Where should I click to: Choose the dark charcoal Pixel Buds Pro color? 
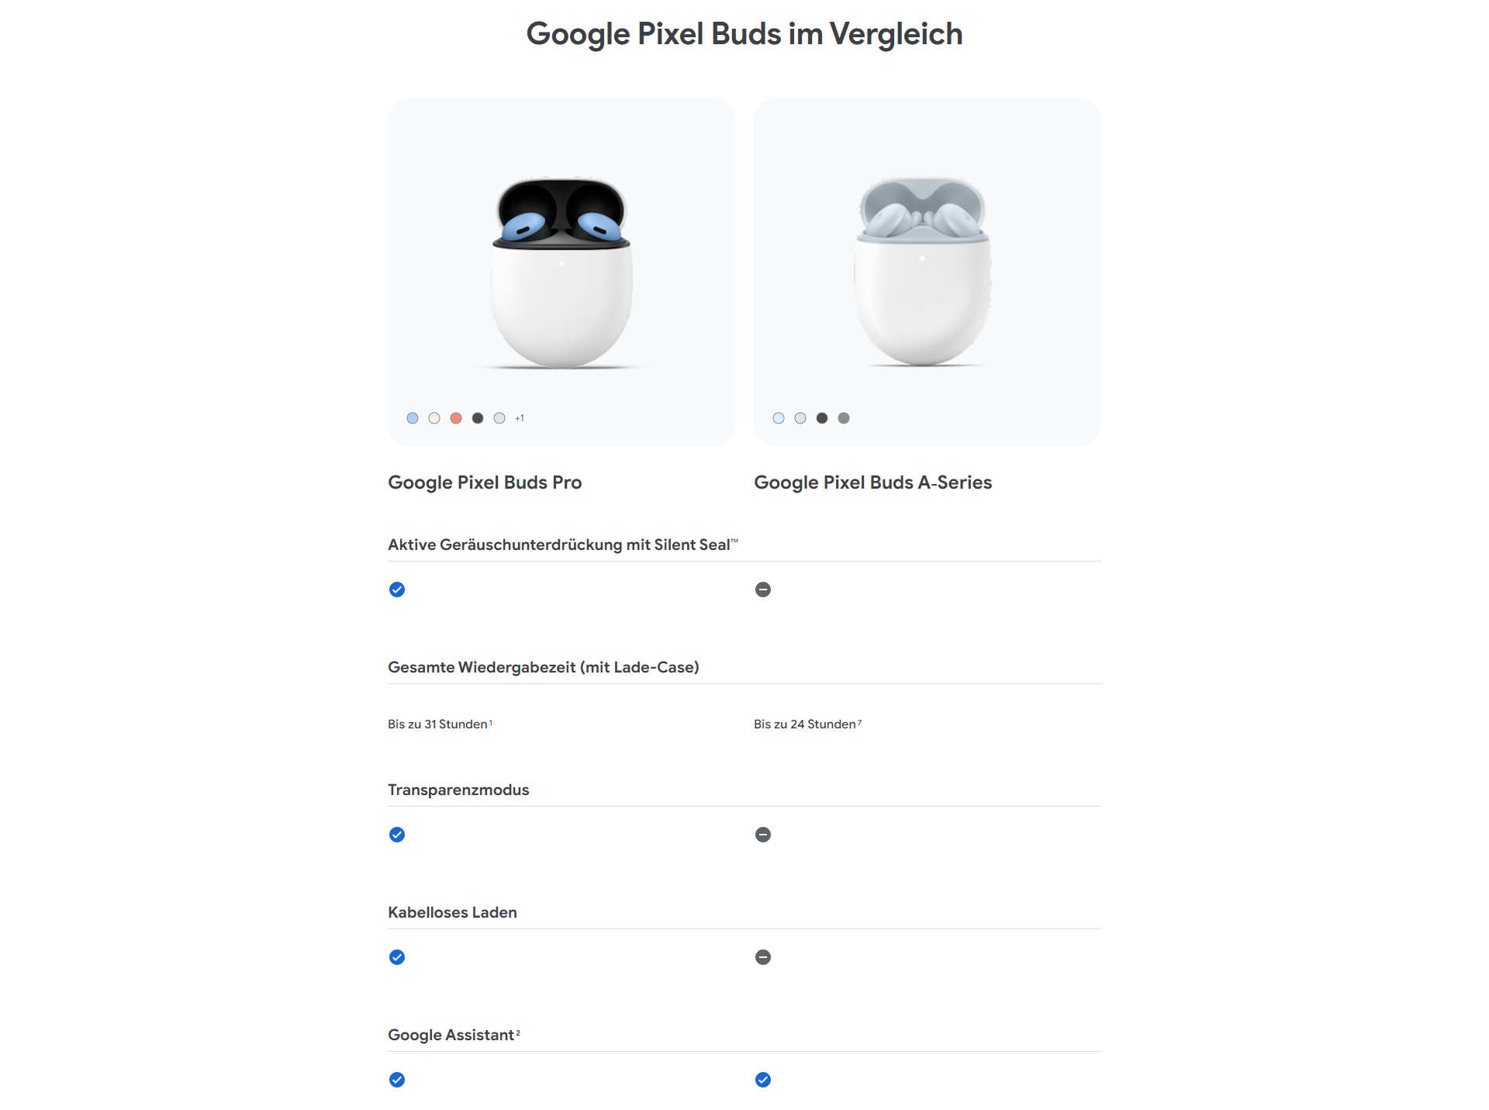point(478,418)
